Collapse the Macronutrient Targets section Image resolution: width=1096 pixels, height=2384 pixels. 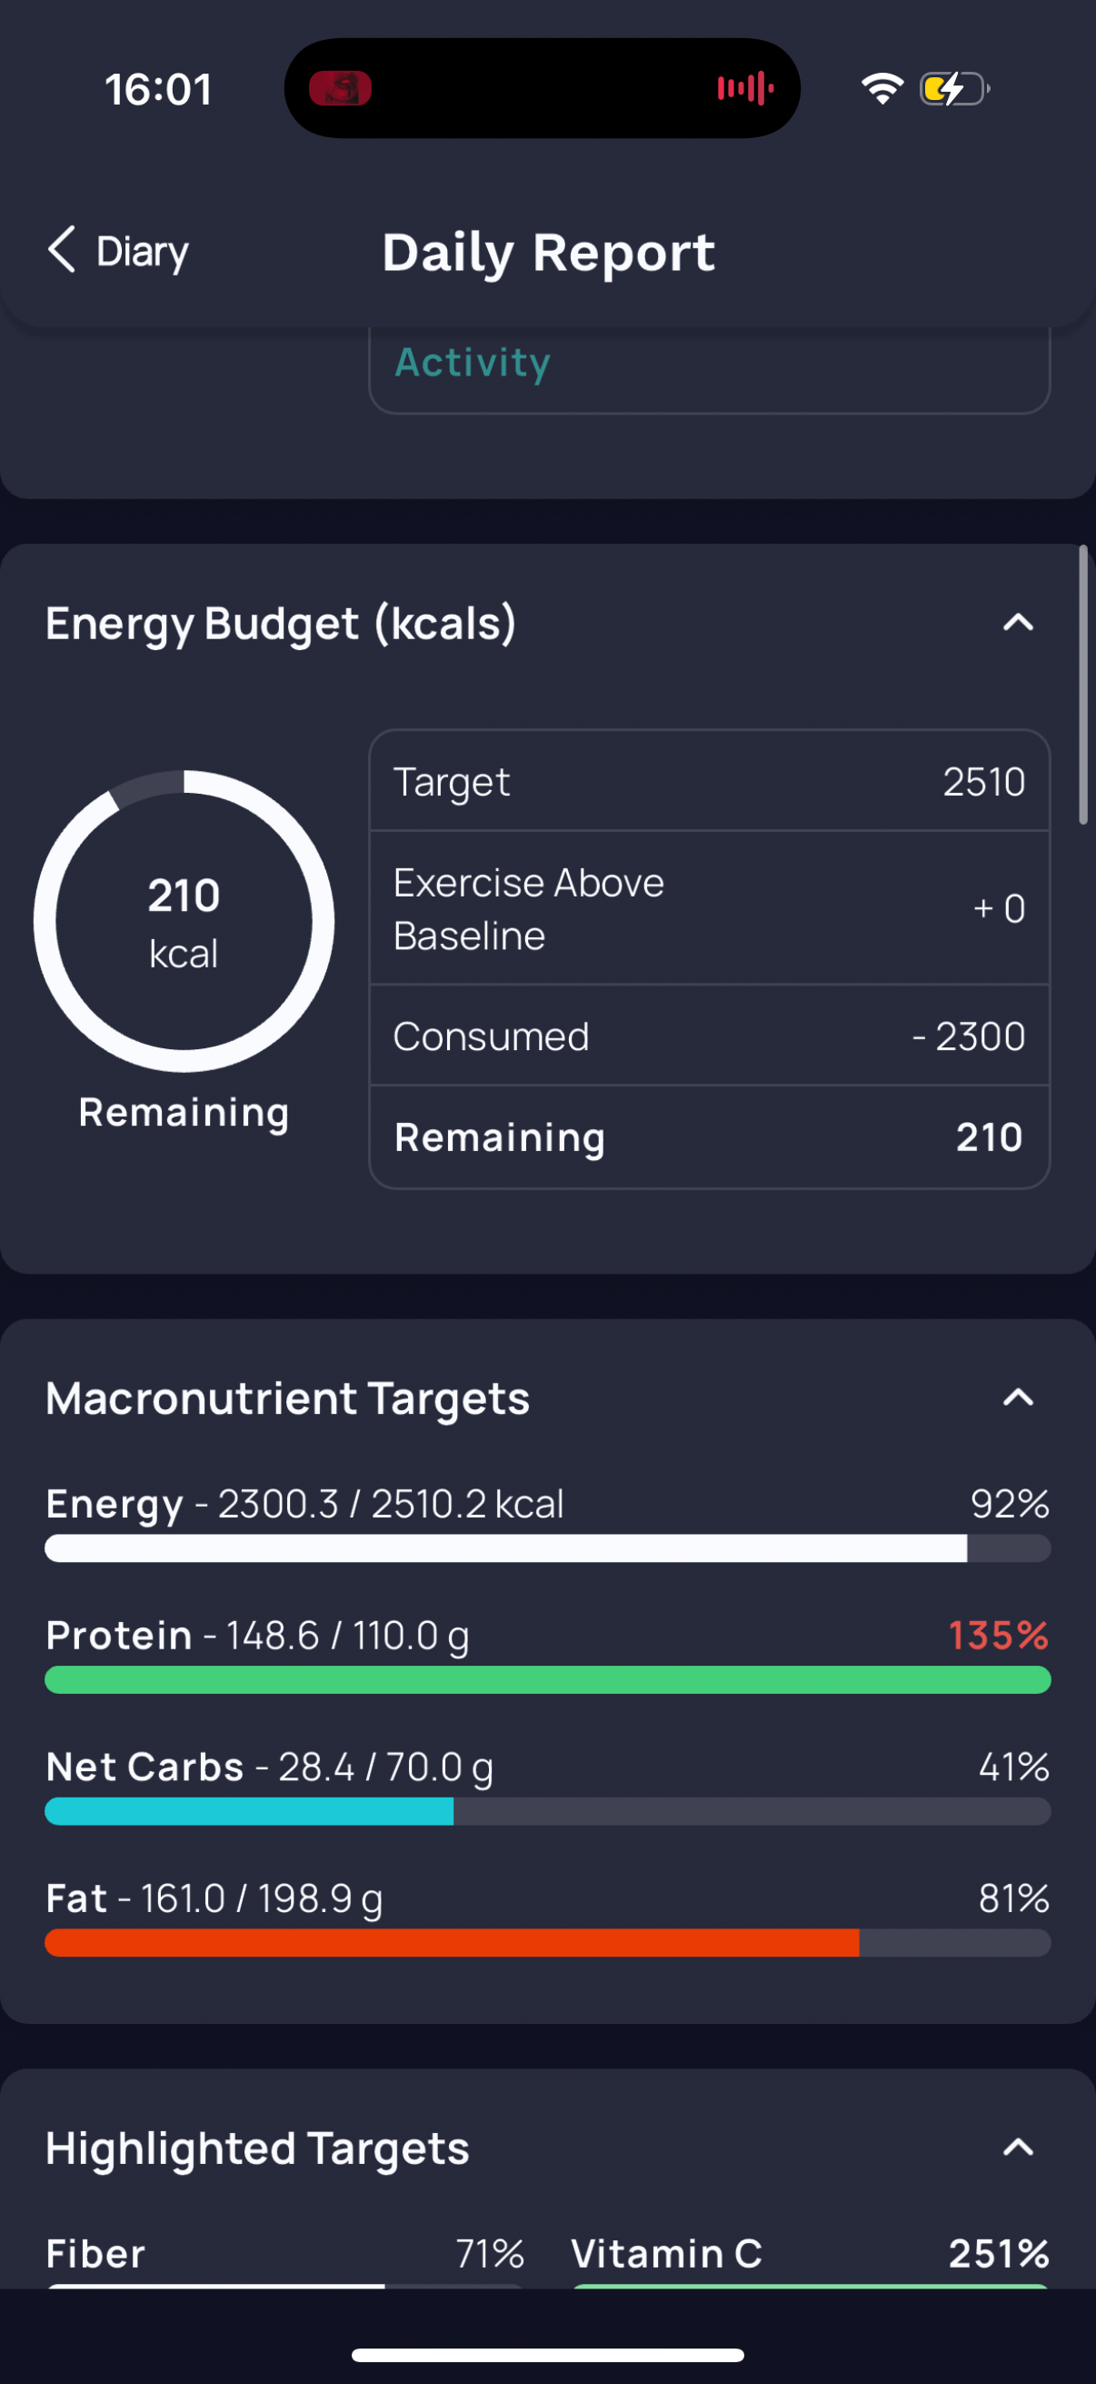pos(1017,1397)
